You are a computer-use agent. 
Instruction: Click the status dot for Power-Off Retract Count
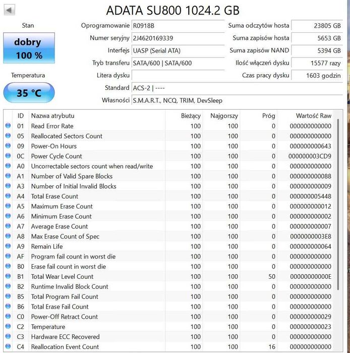coord(8,316)
